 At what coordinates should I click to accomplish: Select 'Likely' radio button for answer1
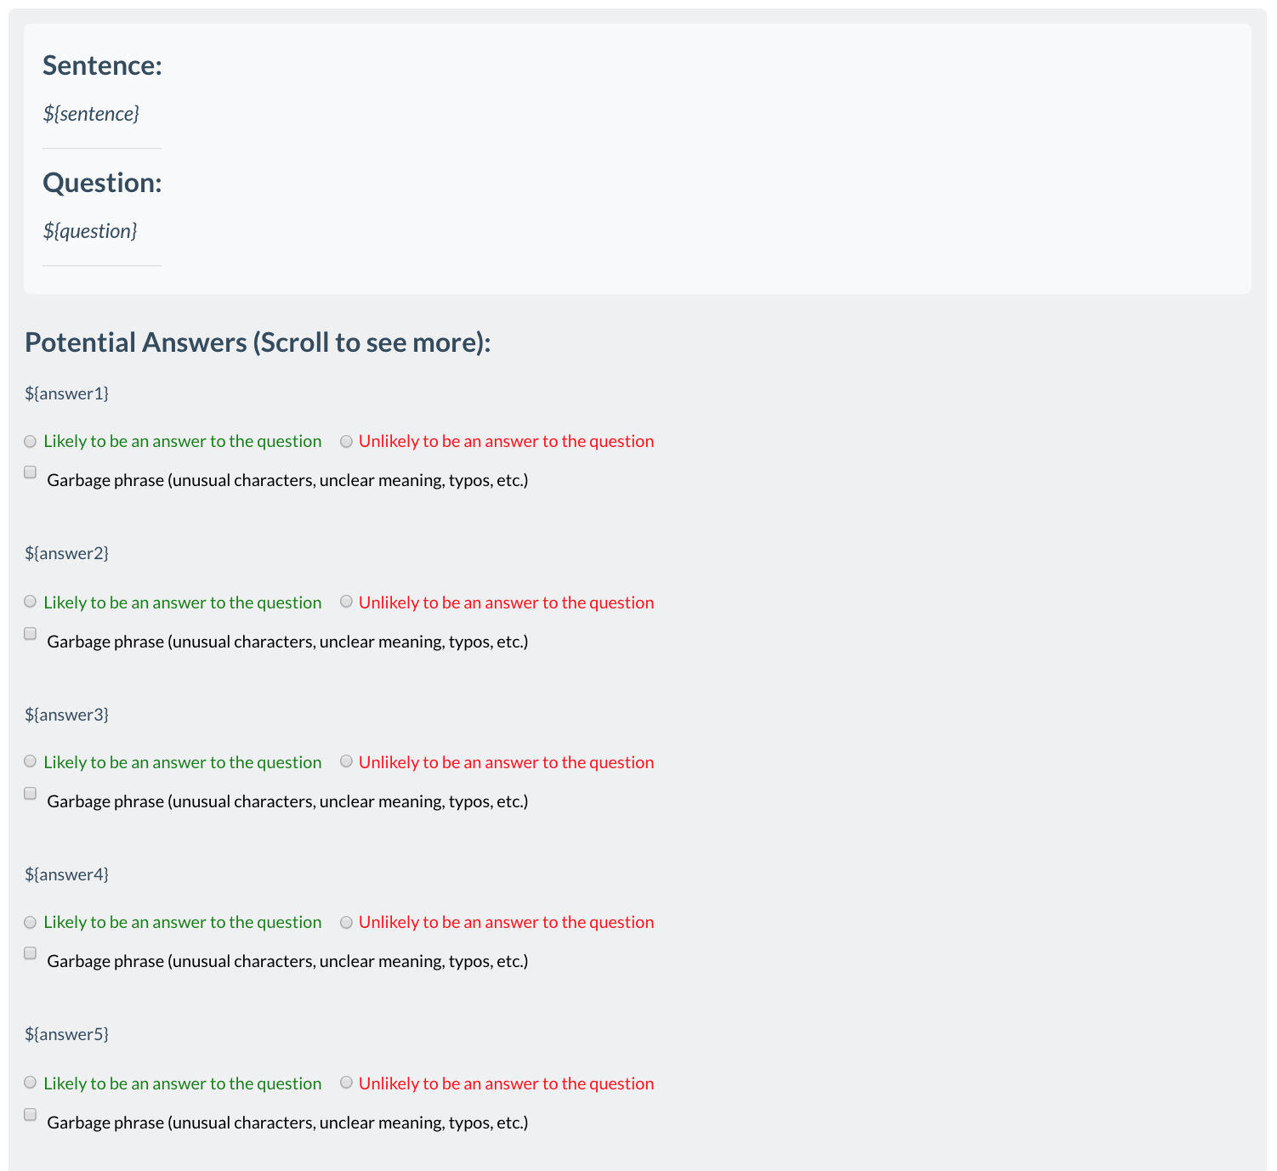click(x=31, y=442)
